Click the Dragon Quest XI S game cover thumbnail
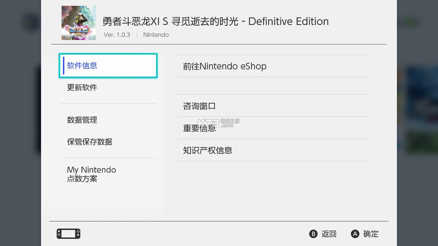The height and width of the screenshot is (246, 438). click(79, 23)
